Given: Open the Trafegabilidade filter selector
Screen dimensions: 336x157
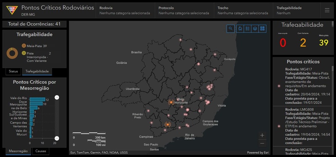Looking at the screenshot, I should click(297, 10).
